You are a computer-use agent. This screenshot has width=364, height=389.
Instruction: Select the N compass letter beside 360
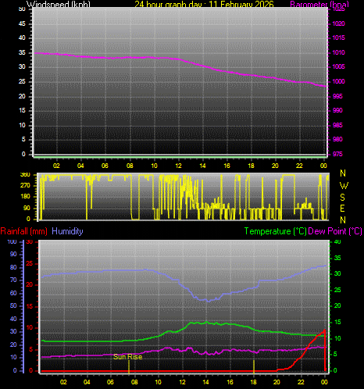click(x=343, y=173)
